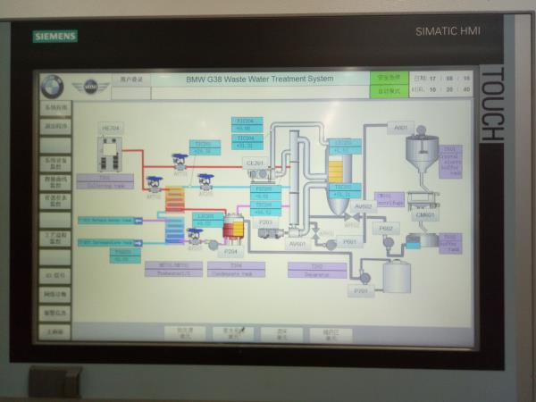Toggle the green automatic mode indicator

click(x=389, y=91)
